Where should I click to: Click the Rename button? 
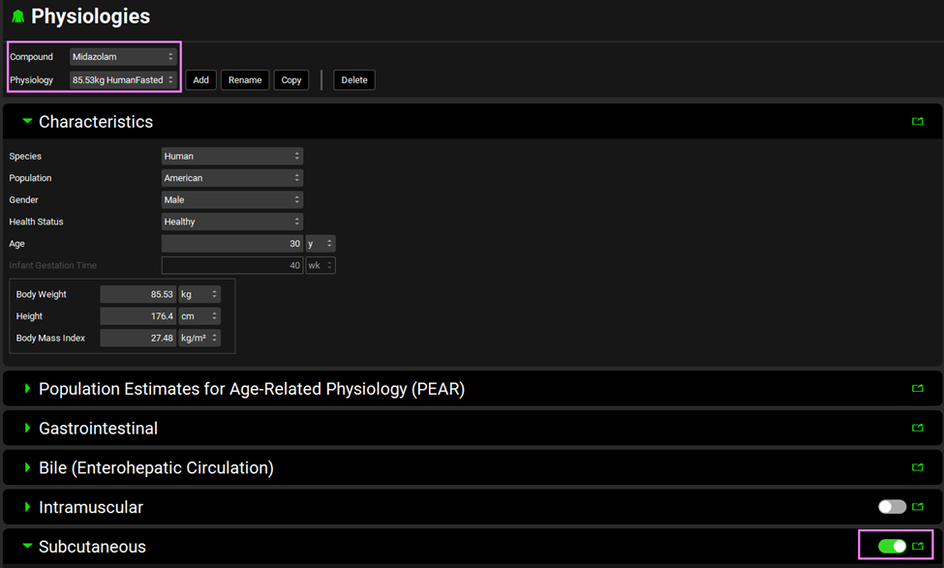click(245, 80)
